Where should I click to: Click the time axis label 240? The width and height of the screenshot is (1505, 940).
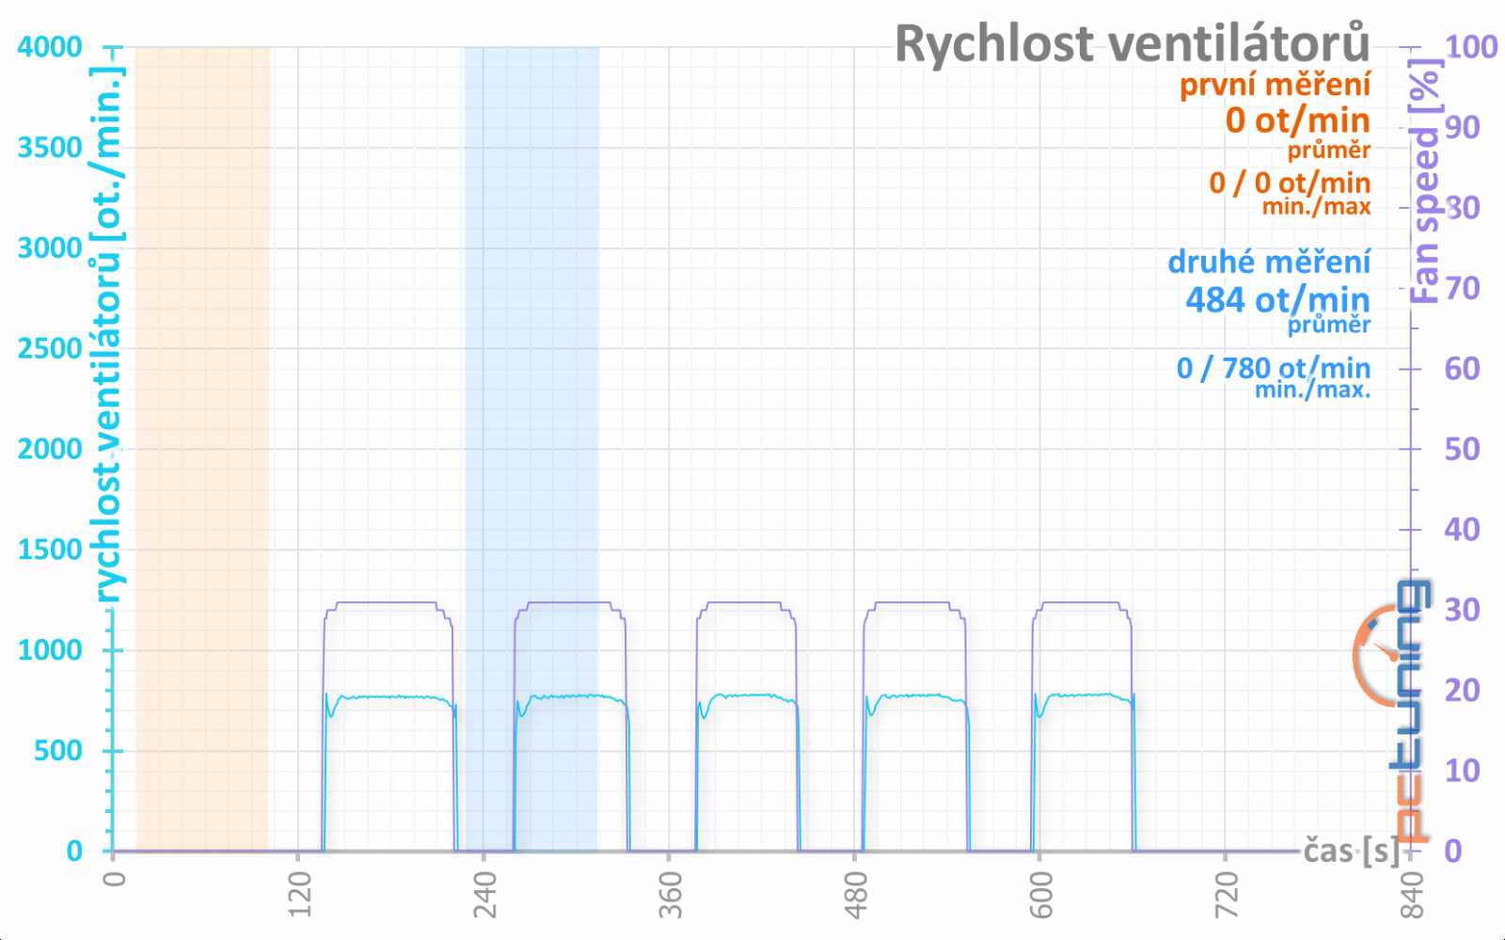[x=484, y=893]
